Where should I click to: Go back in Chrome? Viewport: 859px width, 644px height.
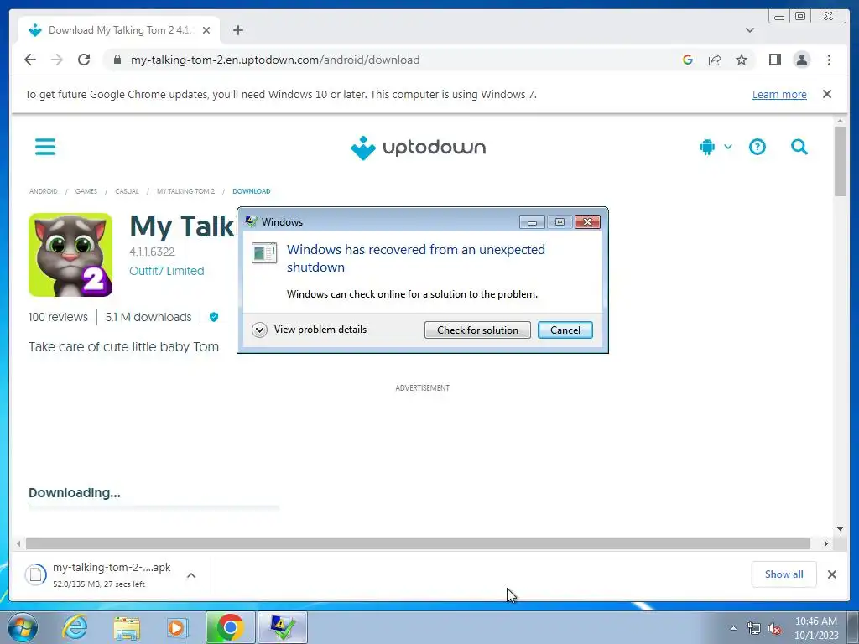pyautogui.click(x=30, y=60)
